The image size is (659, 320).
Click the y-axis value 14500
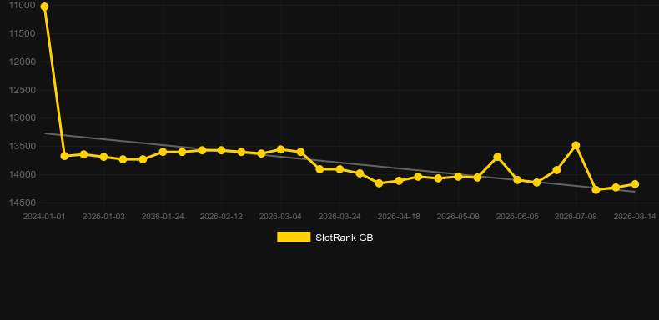[22, 202]
